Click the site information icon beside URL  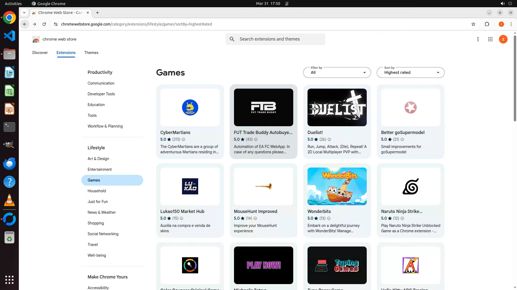[x=56, y=24]
